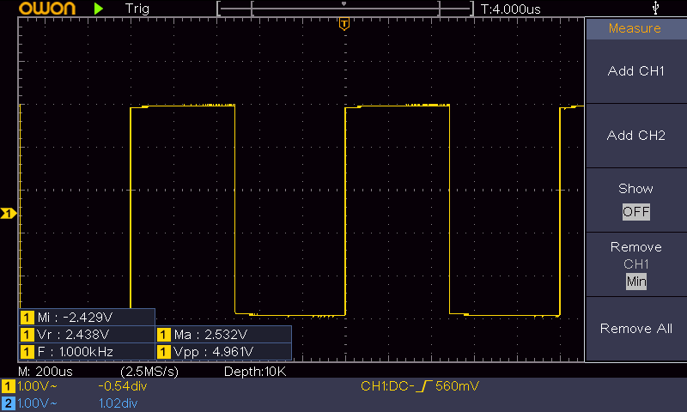Click the Trig status label
This screenshot has height=412, width=687.
tap(137, 9)
